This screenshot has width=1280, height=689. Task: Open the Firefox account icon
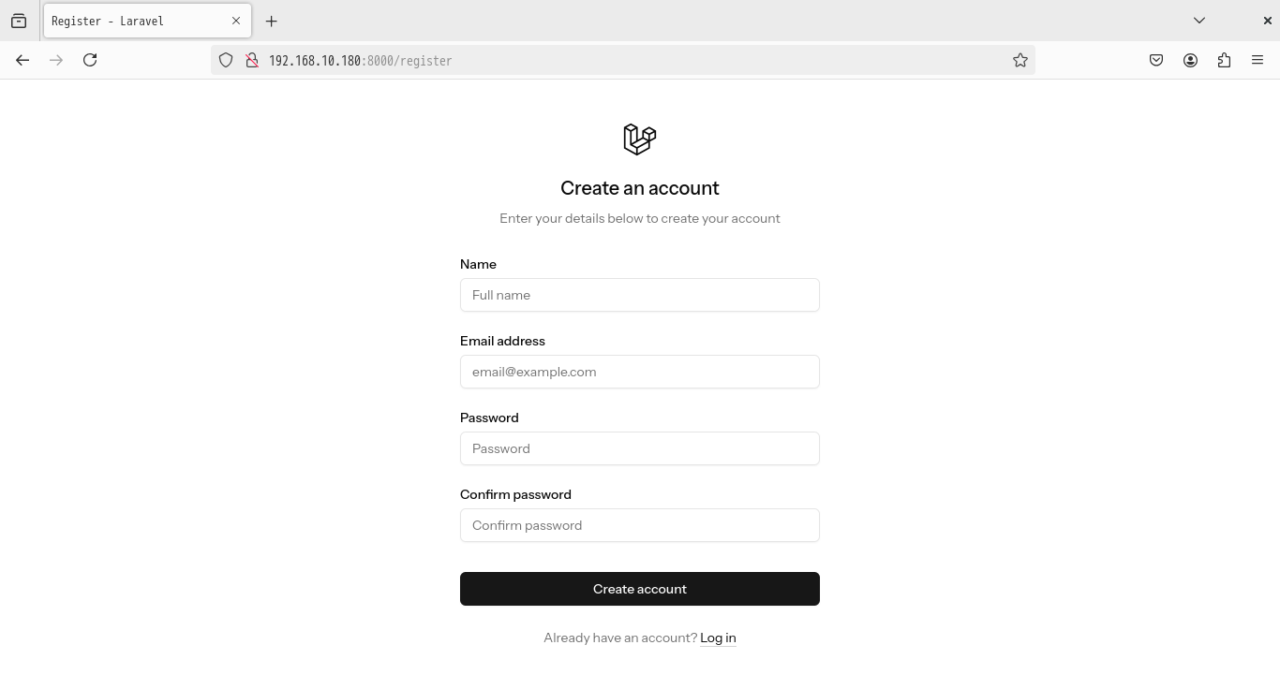[x=1190, y=60]
